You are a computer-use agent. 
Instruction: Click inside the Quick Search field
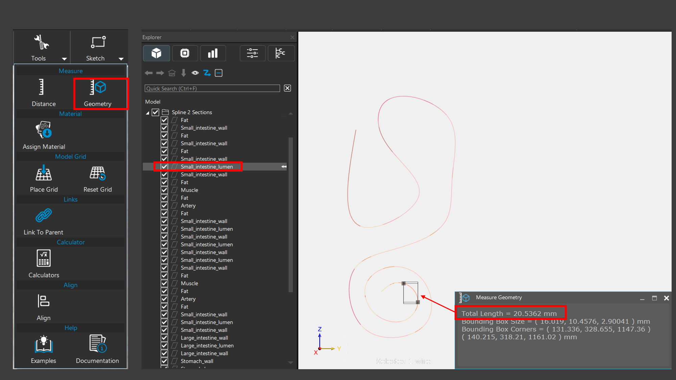click(x=212, y=88)
